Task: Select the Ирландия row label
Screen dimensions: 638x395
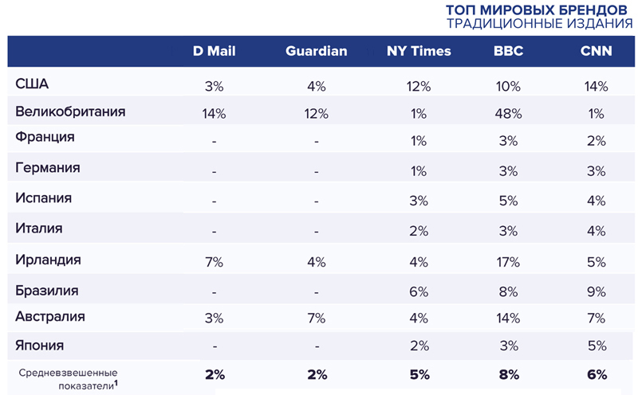Action: click(x=48, y=260)
